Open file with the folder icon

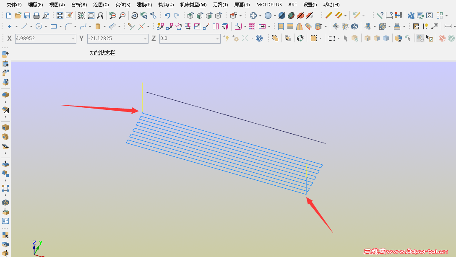coord(18,16)
